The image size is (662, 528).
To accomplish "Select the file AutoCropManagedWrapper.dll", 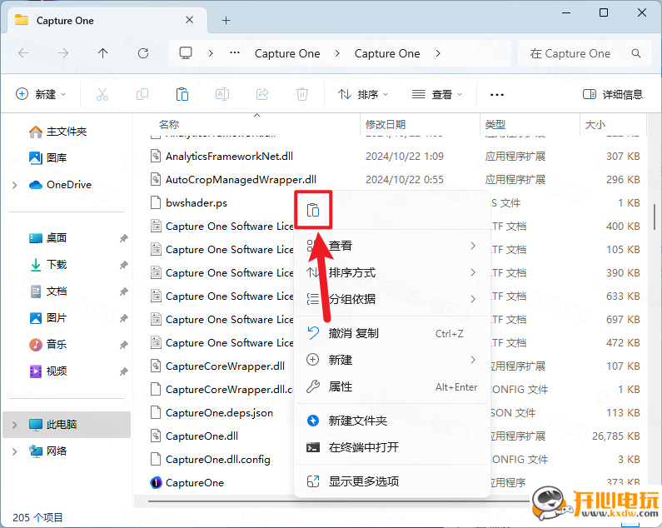I will 241,180.
